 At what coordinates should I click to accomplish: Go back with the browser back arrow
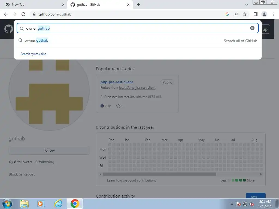point(6,14)
